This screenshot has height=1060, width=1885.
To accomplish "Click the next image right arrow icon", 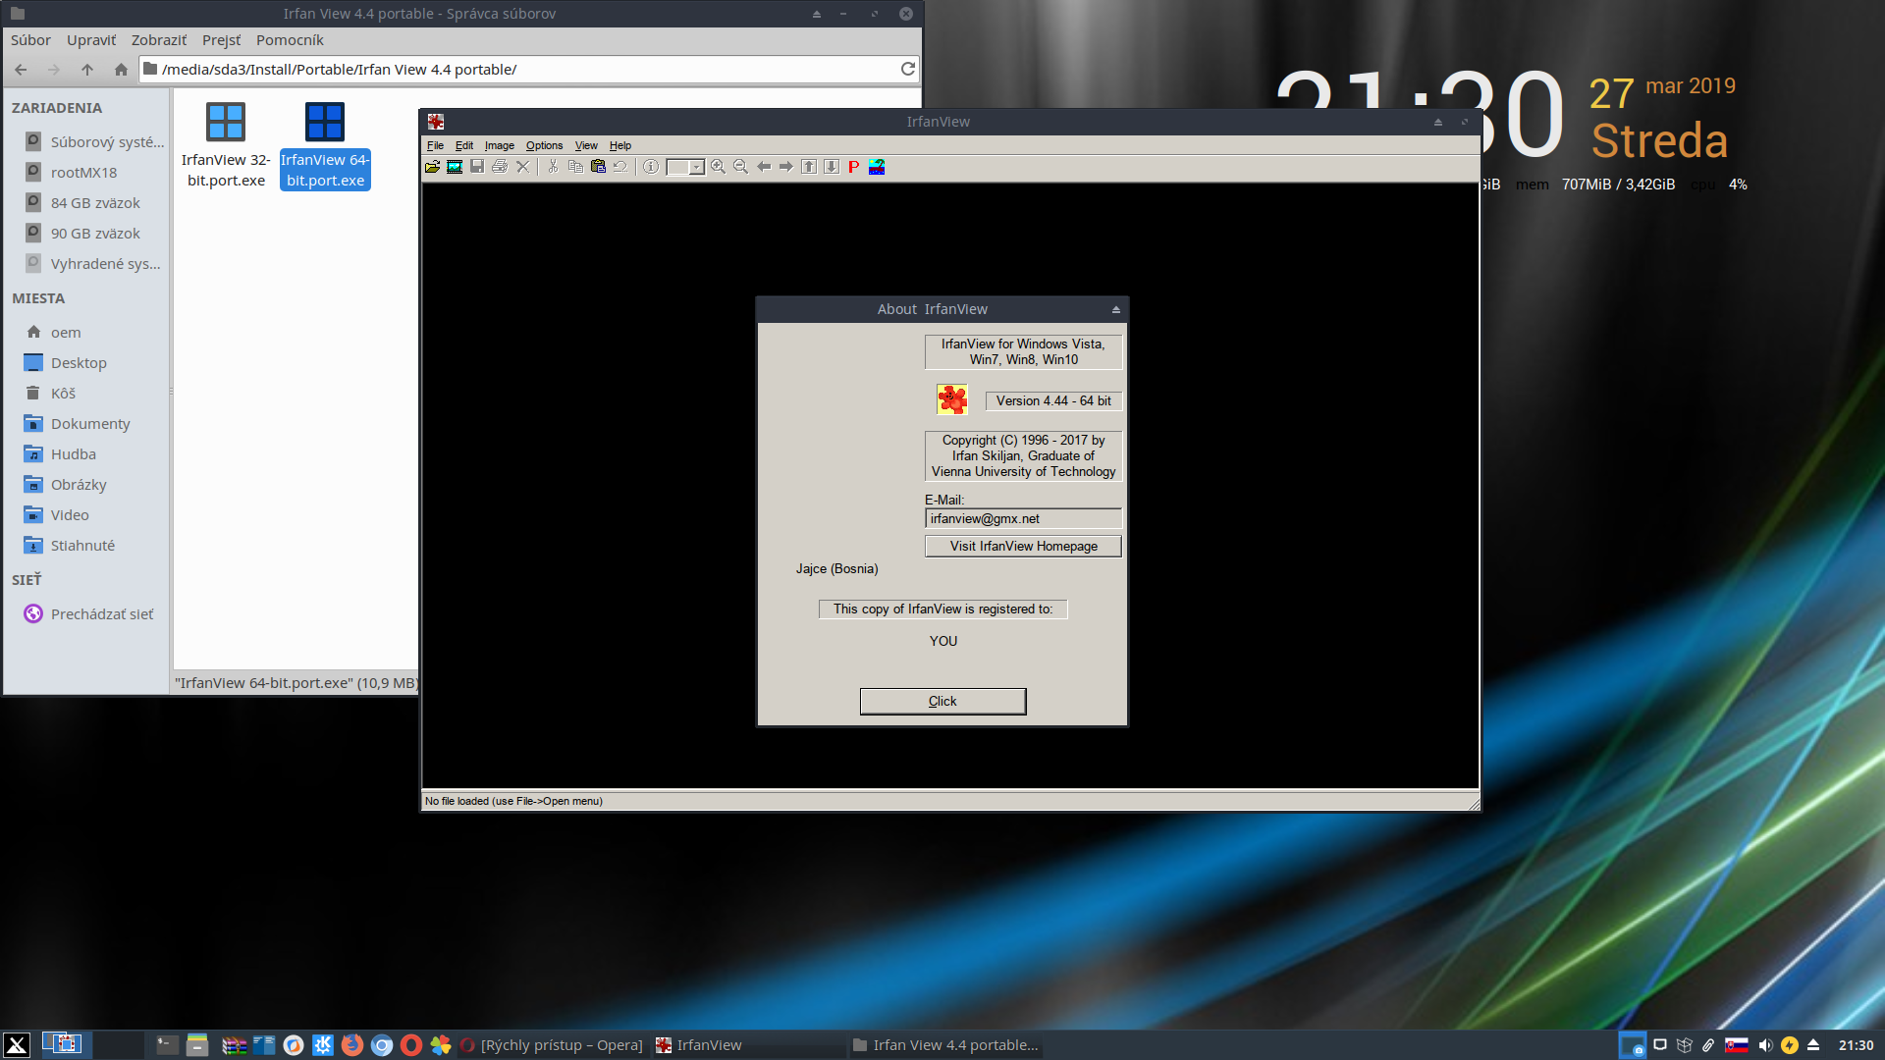I will pyautogui.click(x=786, y=167).
